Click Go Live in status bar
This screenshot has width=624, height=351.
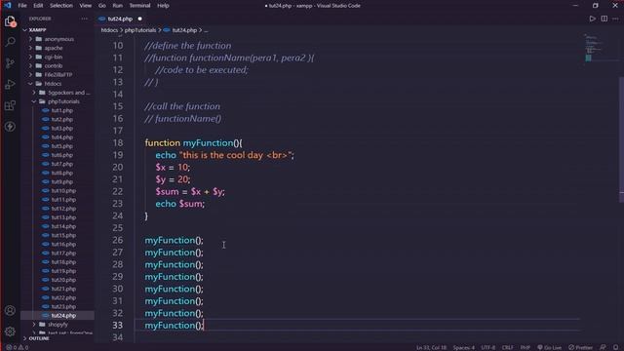click(549, 347)
